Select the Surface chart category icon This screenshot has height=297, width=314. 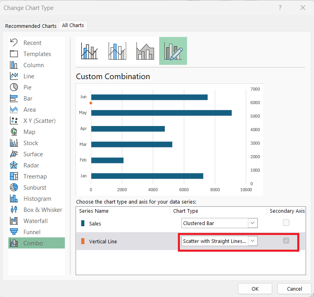coord(14,154)
